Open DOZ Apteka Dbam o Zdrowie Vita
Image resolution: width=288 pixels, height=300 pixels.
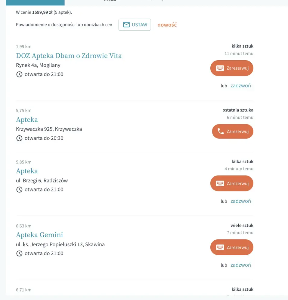pyautogui.click(x=69, y=56)
